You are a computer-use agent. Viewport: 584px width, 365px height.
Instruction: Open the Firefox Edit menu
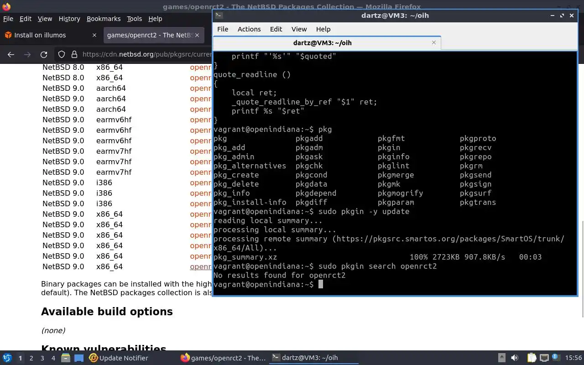point(26,19)
